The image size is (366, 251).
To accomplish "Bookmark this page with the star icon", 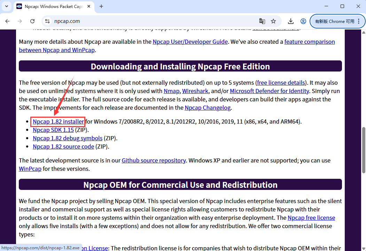I will point(273,21).
